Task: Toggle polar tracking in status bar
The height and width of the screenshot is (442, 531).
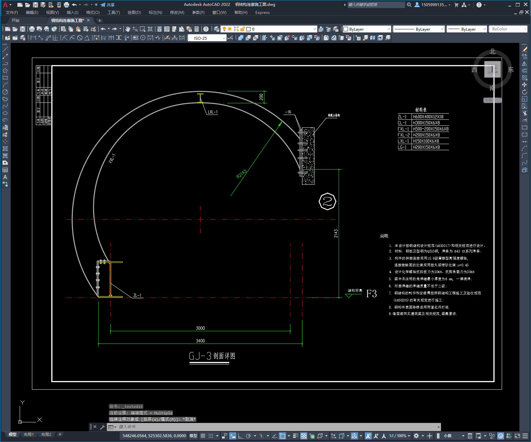Action: point(248,436)
